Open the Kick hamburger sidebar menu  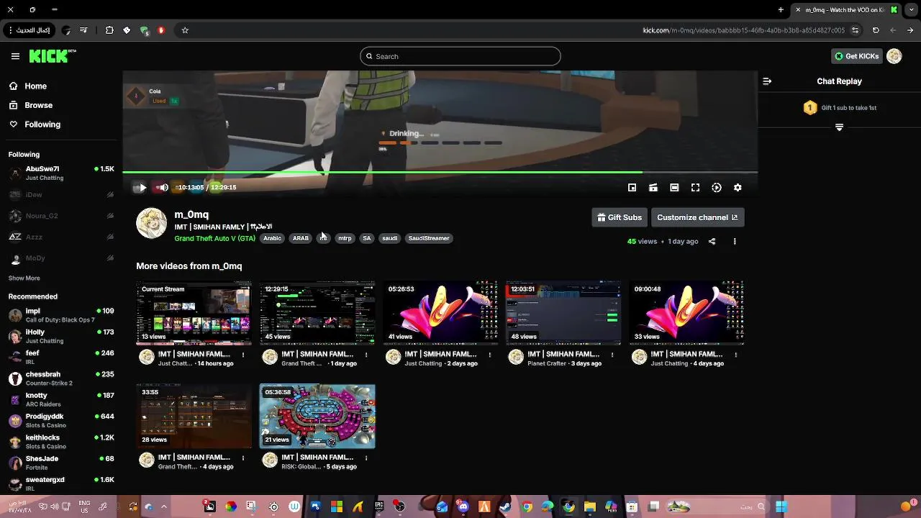pos(15,56)
